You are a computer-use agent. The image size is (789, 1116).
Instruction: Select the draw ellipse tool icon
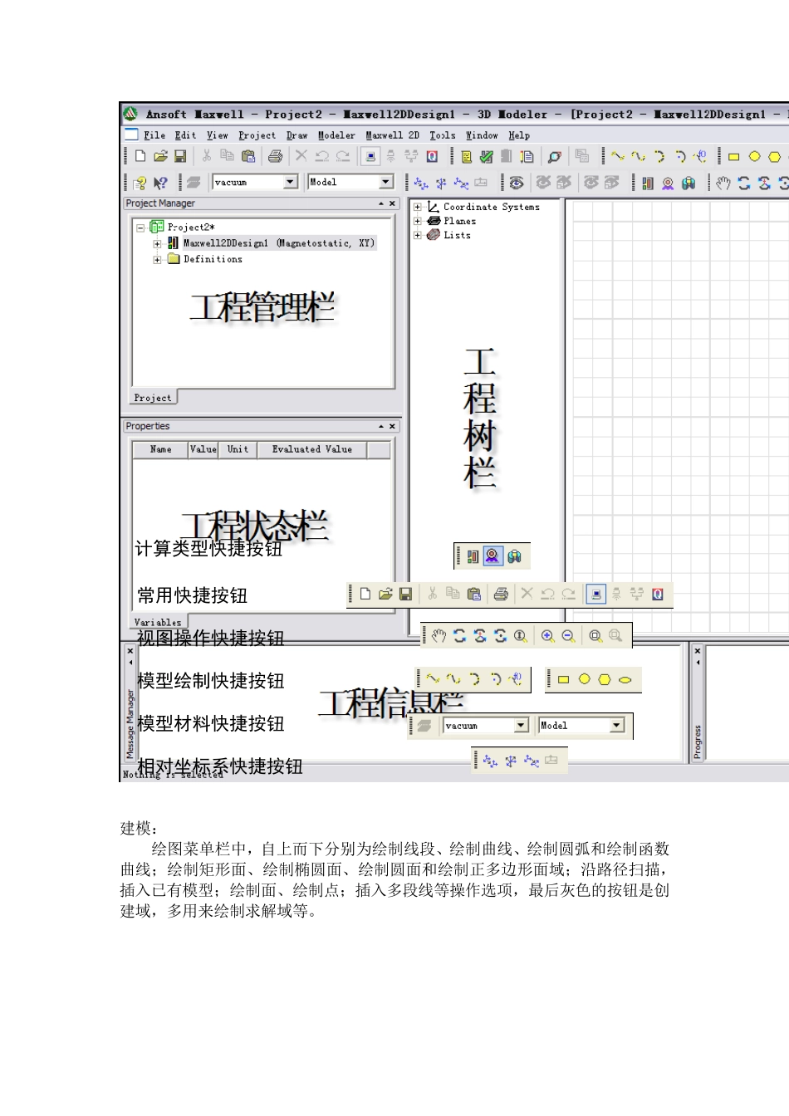tap(625, 679)
